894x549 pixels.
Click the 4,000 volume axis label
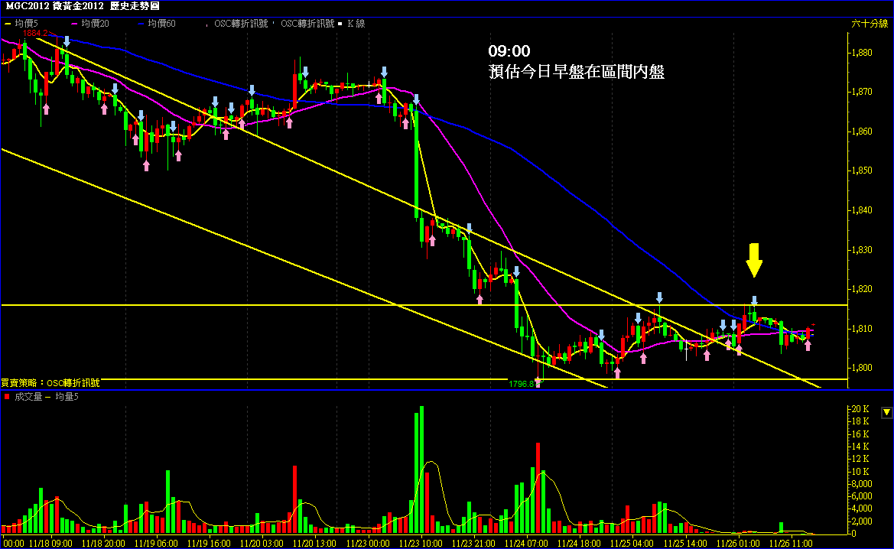point(862,508)
